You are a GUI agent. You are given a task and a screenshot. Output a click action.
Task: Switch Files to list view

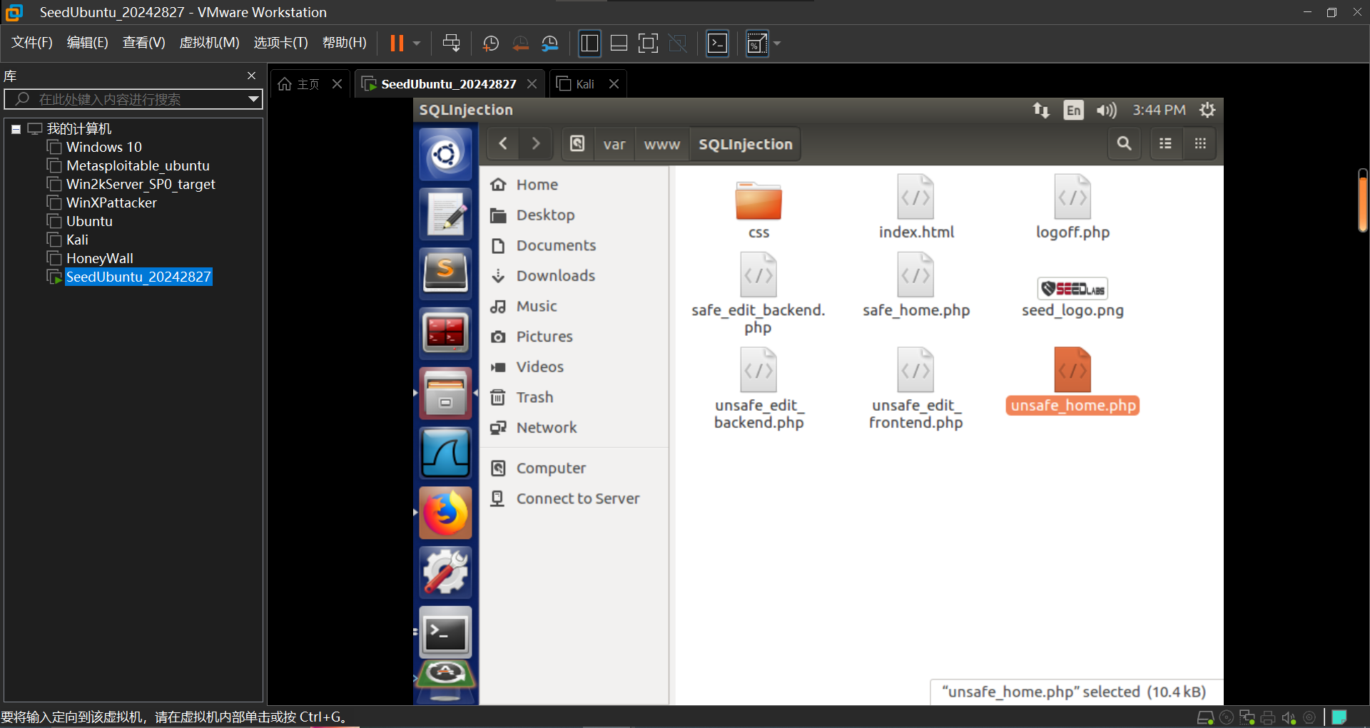click(x=1165, y=144)
